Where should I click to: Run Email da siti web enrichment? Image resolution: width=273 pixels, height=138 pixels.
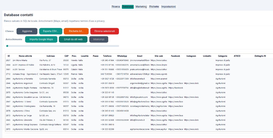[x=73, y=39]
